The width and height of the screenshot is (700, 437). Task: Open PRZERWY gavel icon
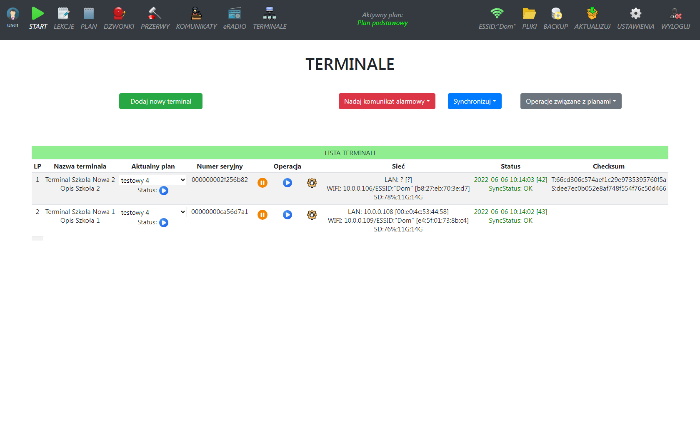coord(155,13)
